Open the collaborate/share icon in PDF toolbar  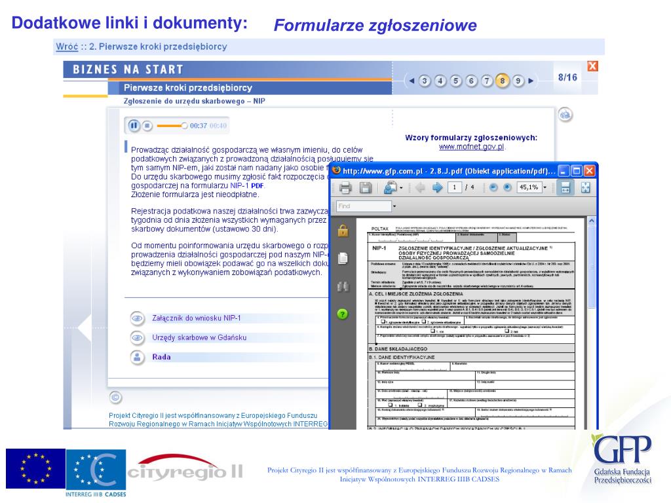pos(391,188)
